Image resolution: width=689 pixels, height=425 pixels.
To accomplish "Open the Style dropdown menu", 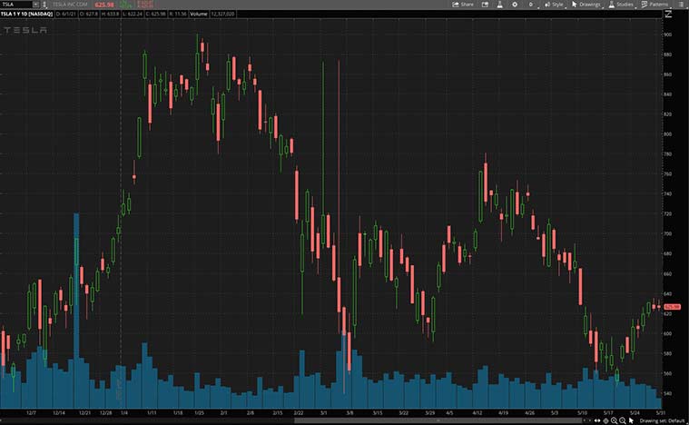I will coord(554,5).
